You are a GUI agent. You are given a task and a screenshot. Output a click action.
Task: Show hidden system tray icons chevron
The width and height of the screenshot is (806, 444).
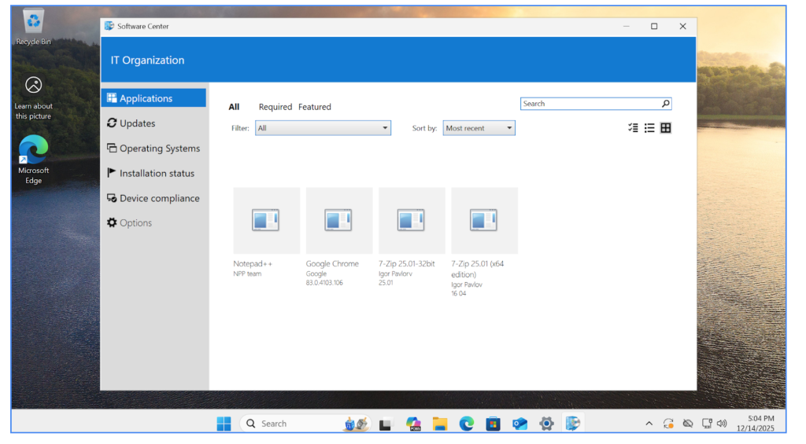[649, 424]
